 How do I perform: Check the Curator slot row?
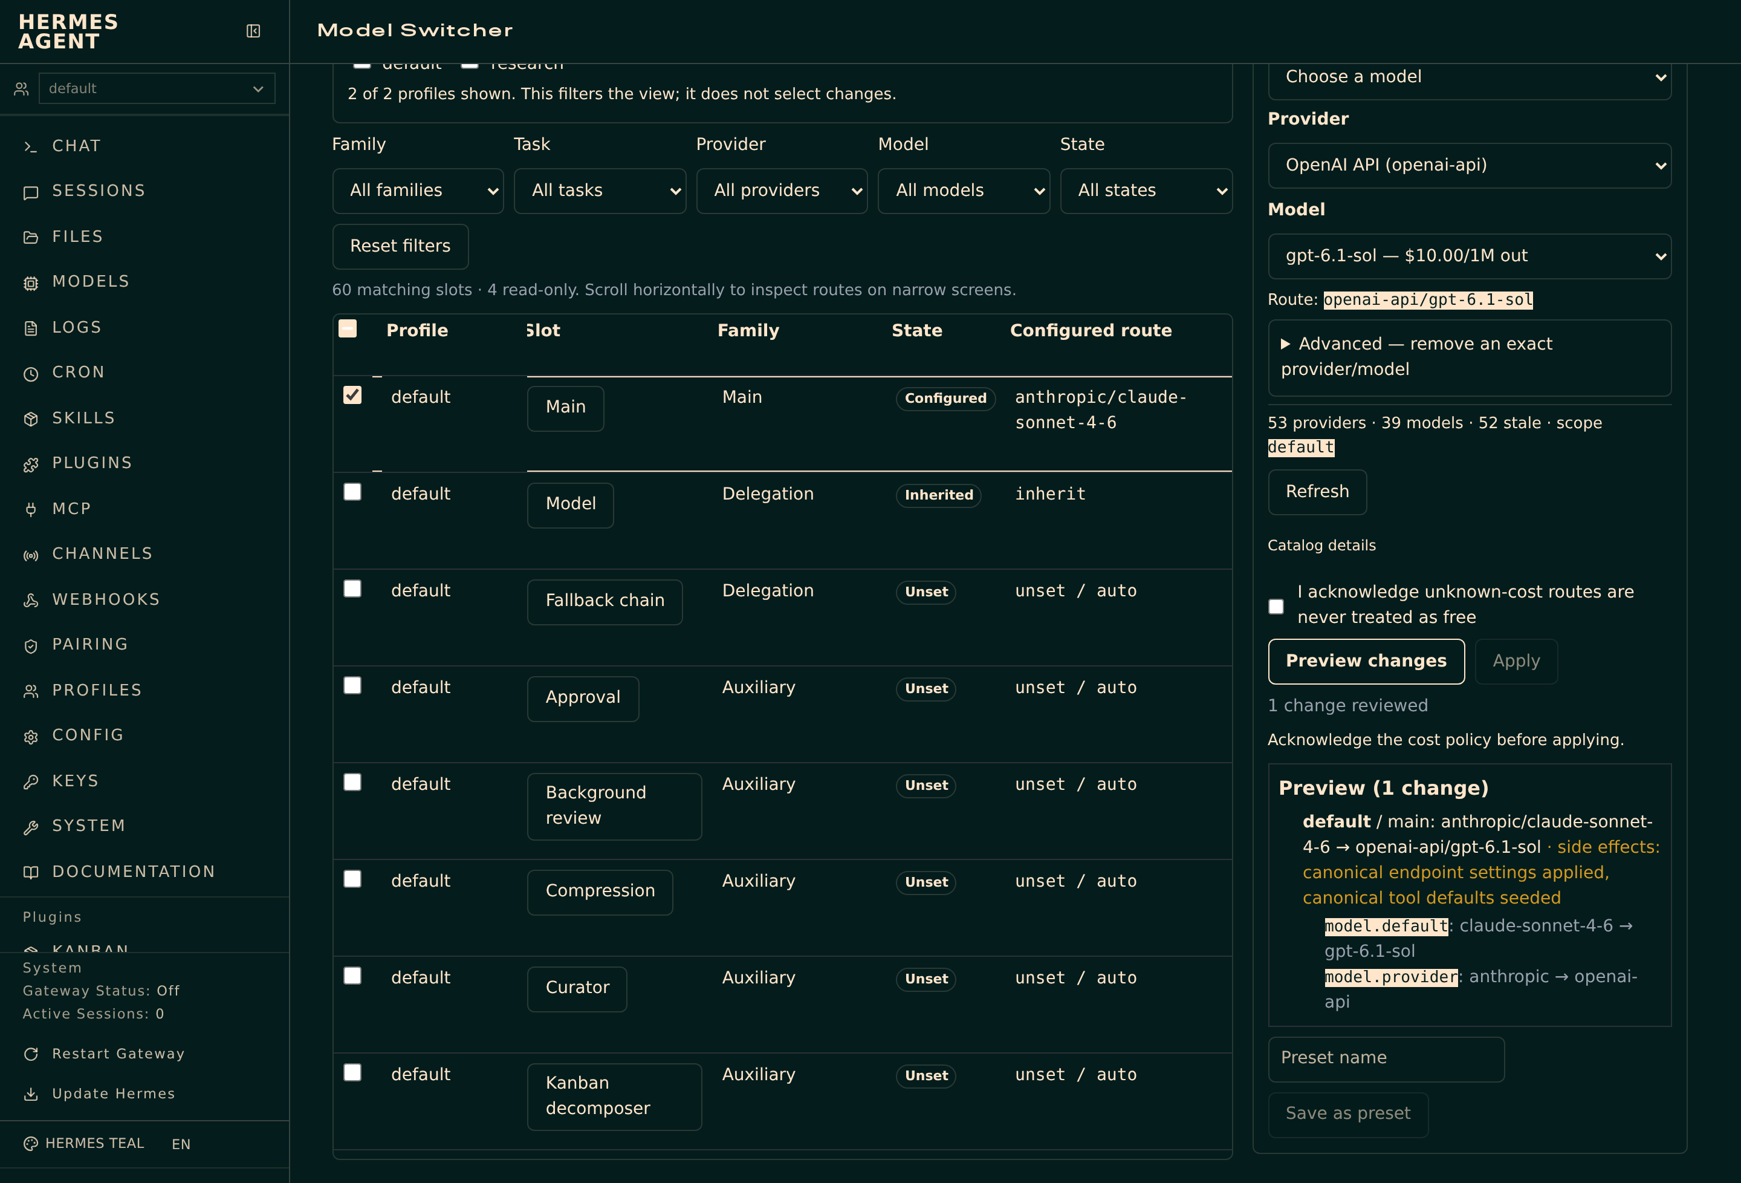(x=352, y=976)
